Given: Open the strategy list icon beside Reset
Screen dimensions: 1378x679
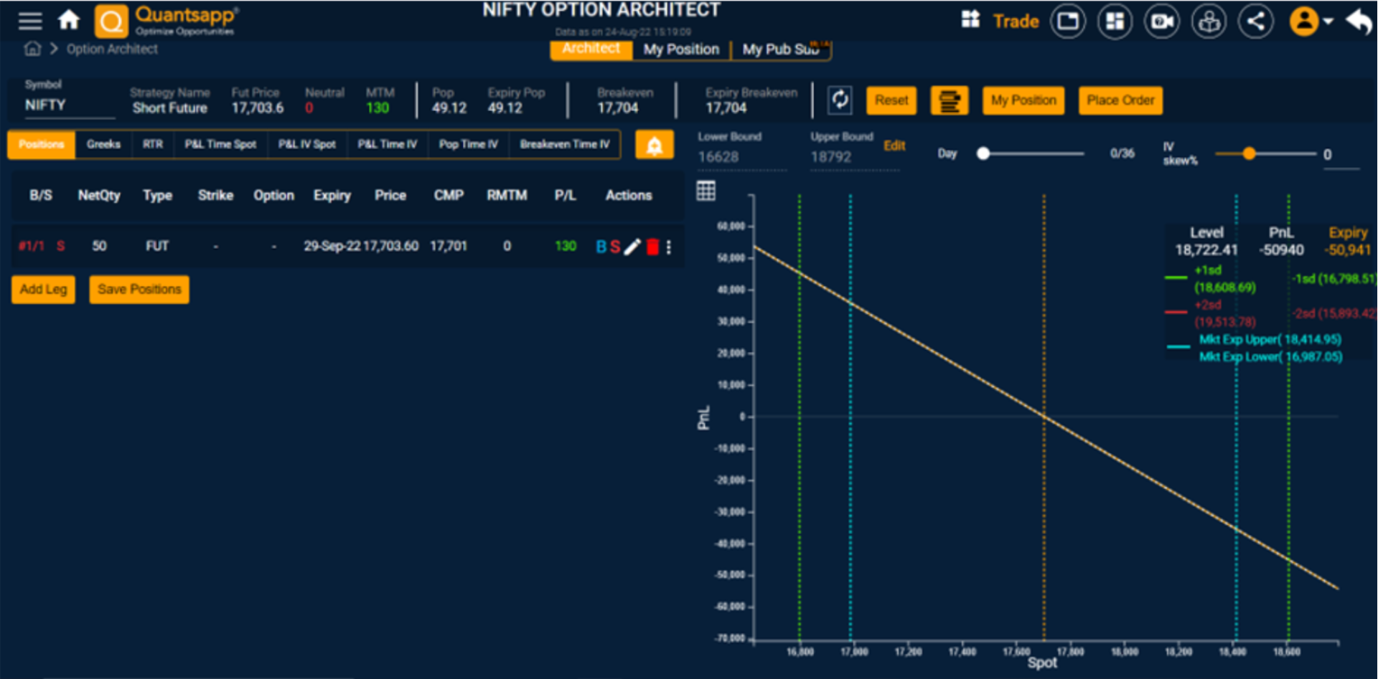Looking at the screenshot, I should tap(950, 100).
